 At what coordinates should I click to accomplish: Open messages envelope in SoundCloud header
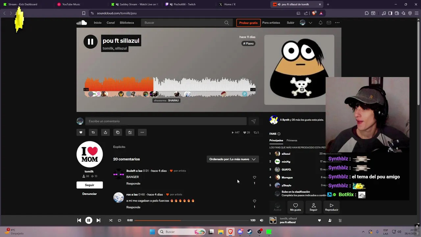329,23
